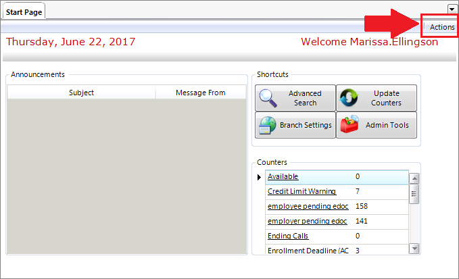Sort announcements by Message From header
459x279 pixels.
coord(201,93)
